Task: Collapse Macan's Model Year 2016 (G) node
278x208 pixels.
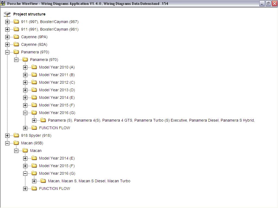Action: [x=25, y=174]
